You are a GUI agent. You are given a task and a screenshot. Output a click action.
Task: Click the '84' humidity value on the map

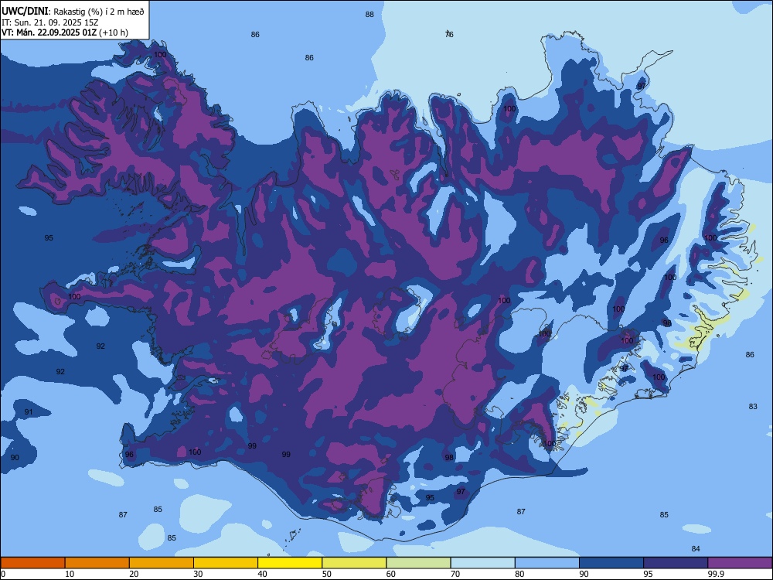(696, 548)
